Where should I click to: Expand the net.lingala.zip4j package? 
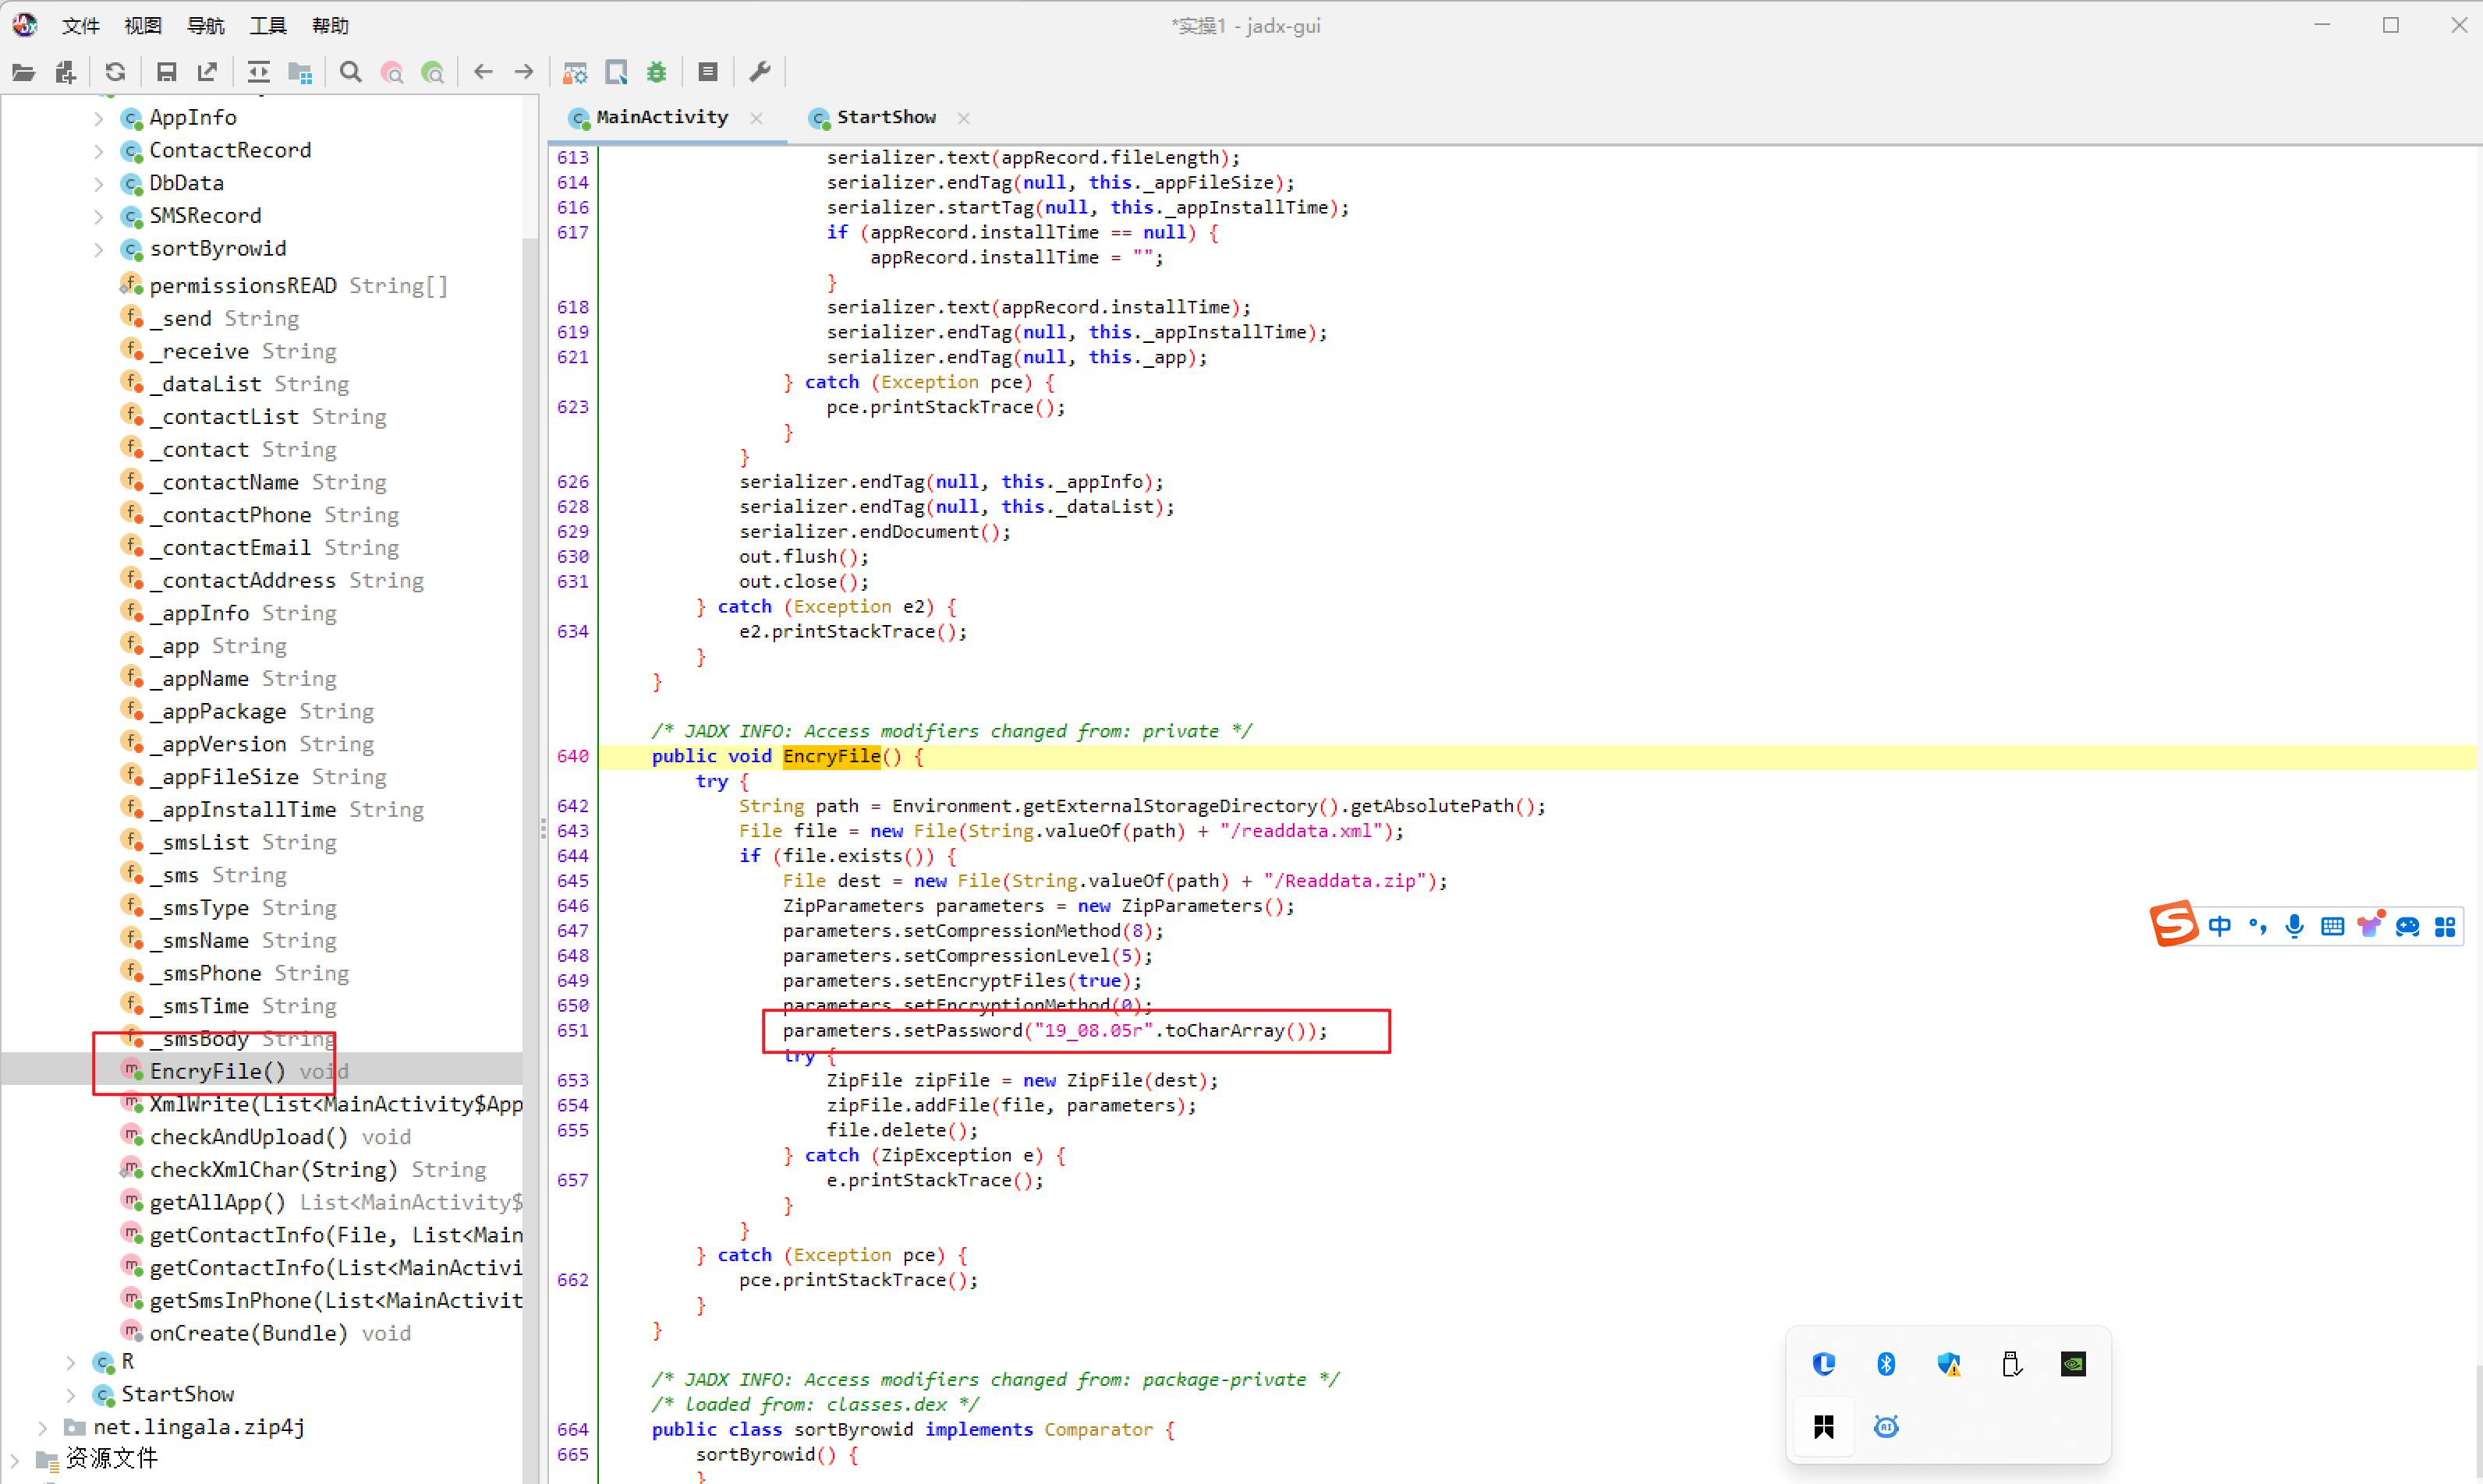click(42, 1427)
